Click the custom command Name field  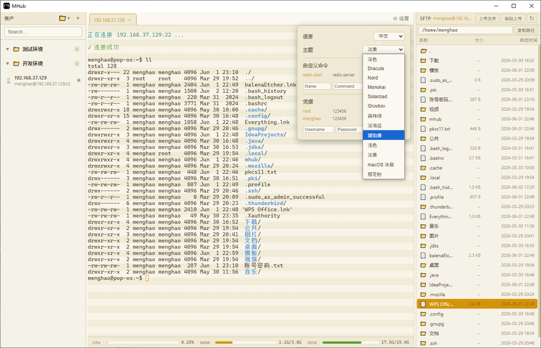316,86
